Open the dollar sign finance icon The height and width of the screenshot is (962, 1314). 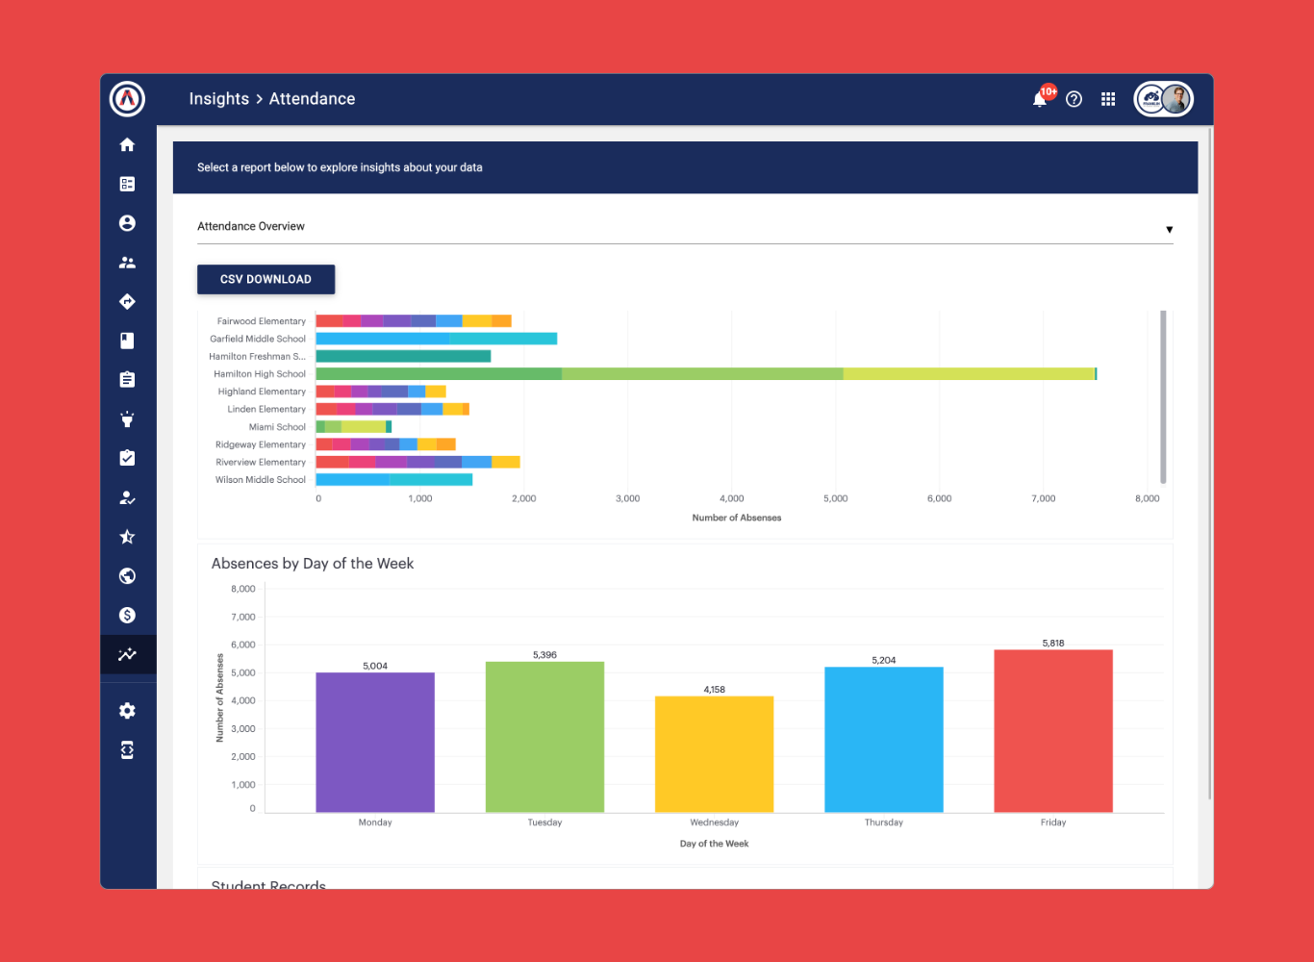pyautogui.click(x=127, y=616)
